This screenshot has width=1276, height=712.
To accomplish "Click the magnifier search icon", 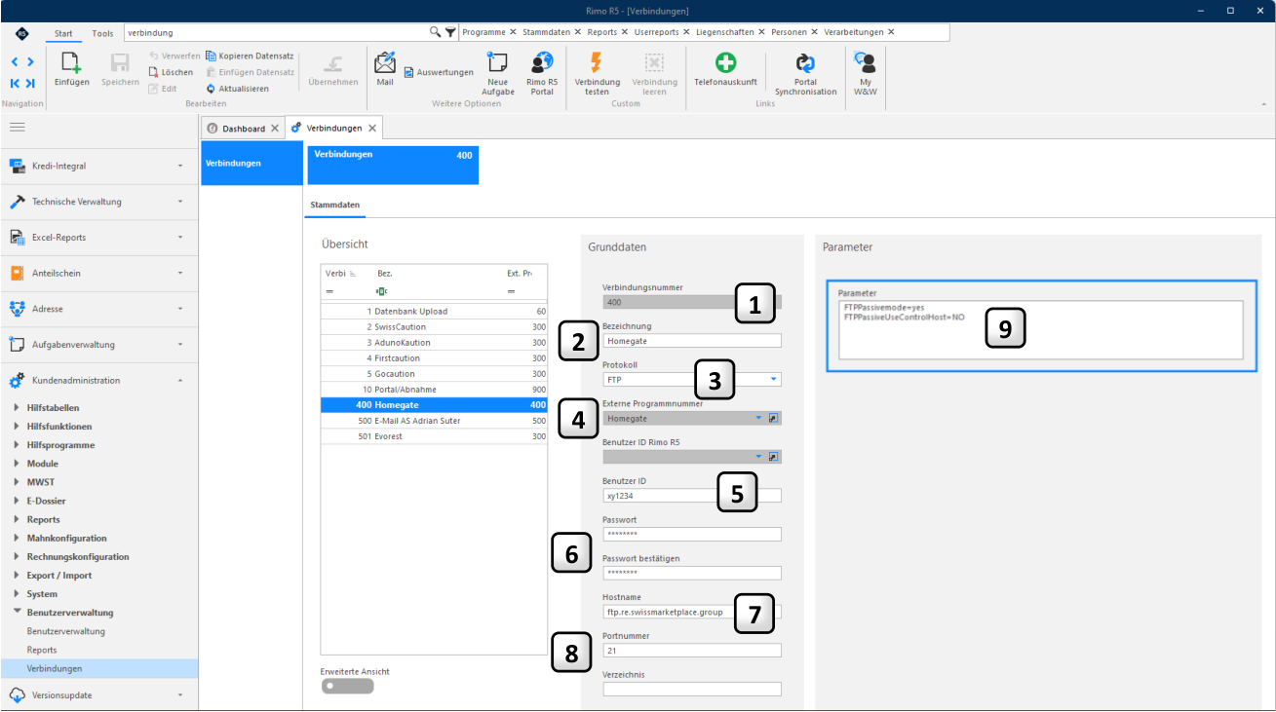I will (436, 32).
